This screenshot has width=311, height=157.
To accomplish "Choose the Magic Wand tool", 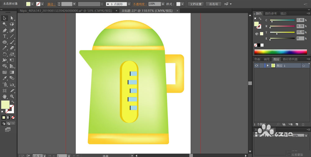I will pos(4,24).
